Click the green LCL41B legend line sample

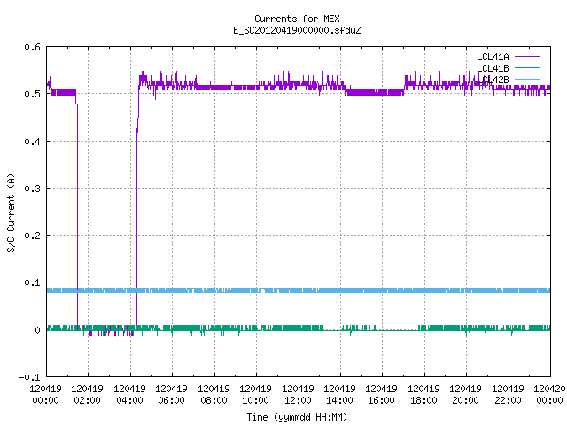coord(527,67)
